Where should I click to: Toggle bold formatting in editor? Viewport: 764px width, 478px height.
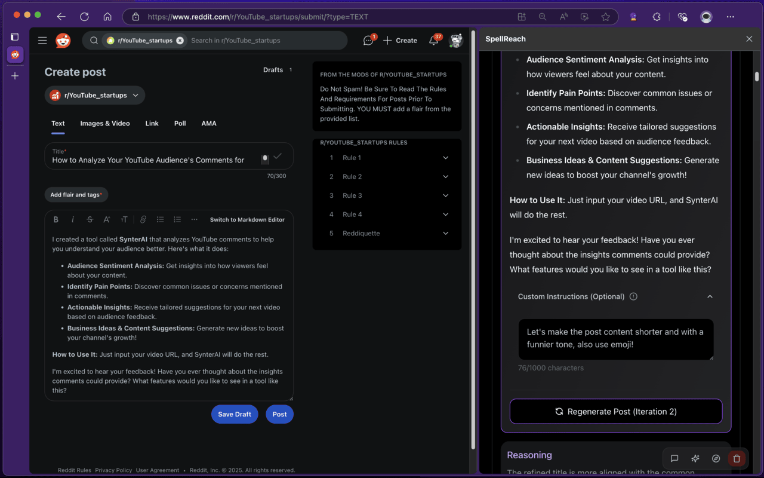[56, 220]
